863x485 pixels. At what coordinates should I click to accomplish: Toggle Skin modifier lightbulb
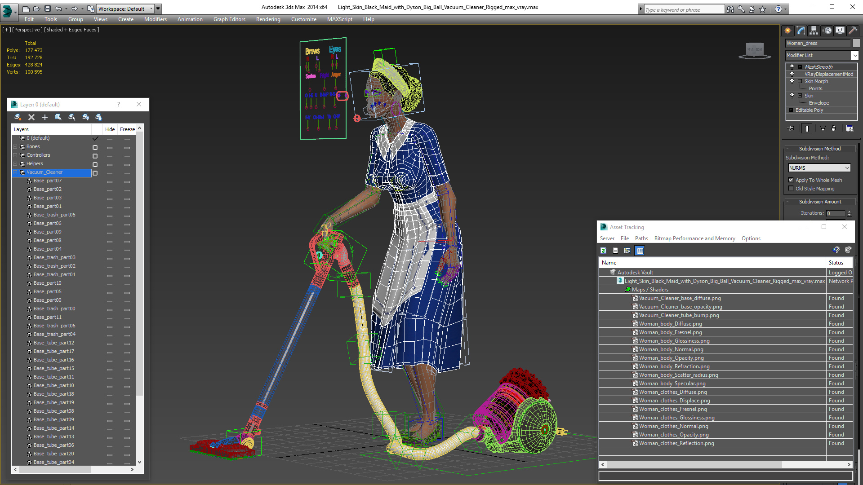[x=792, y=95]
